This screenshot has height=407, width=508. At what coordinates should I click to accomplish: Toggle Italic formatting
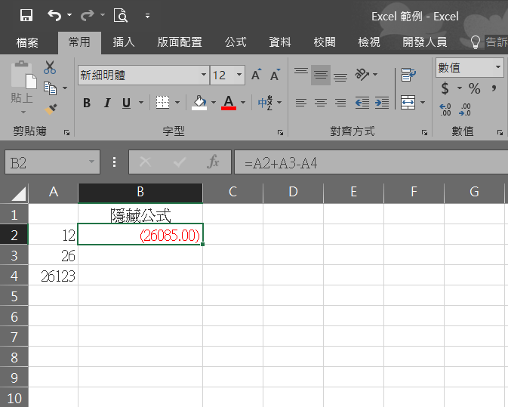107,103
